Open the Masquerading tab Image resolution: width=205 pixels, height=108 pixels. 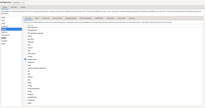tap(71, 18)
